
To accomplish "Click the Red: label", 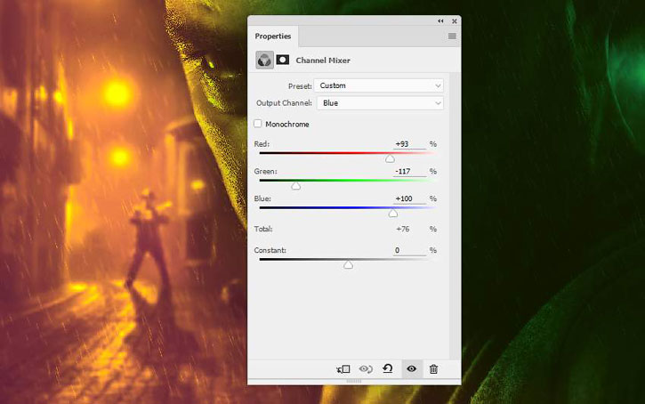I will [262, 144].
